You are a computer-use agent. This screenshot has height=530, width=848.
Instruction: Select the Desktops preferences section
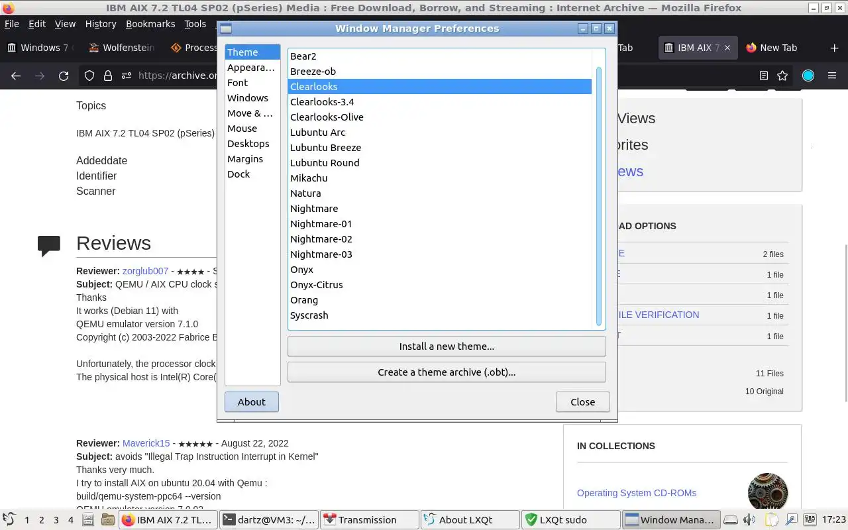click(x=252, y=144)
